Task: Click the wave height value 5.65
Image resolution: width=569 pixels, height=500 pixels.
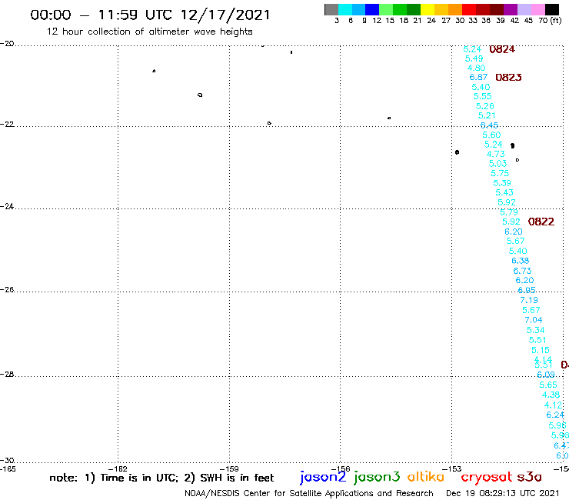Action: pos(548,385)
